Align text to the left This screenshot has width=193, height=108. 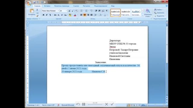(81, 15)
